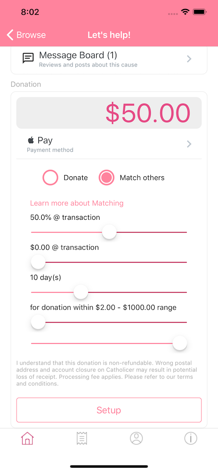Click the Setup button
The image size is (218, 472).
click(x=109, y=410)
